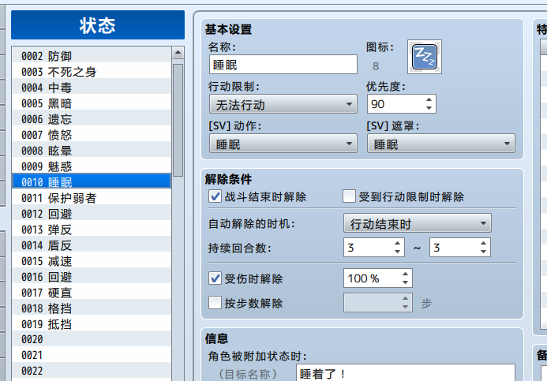
Task: Select empty state slot 0022
Action: (x=92, y=371)
